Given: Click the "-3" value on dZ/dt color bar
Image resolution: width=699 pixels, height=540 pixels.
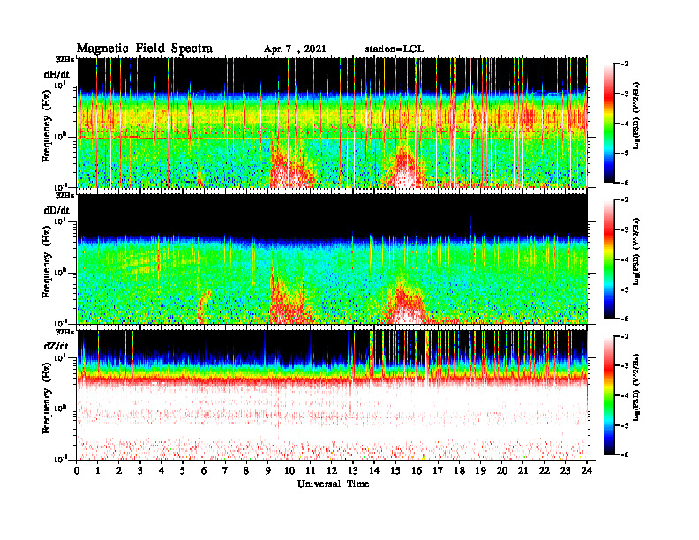Looking at the screenshot, I should click(x=625, y=365).
